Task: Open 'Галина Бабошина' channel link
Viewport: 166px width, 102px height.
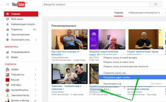Action: (60, 57)
